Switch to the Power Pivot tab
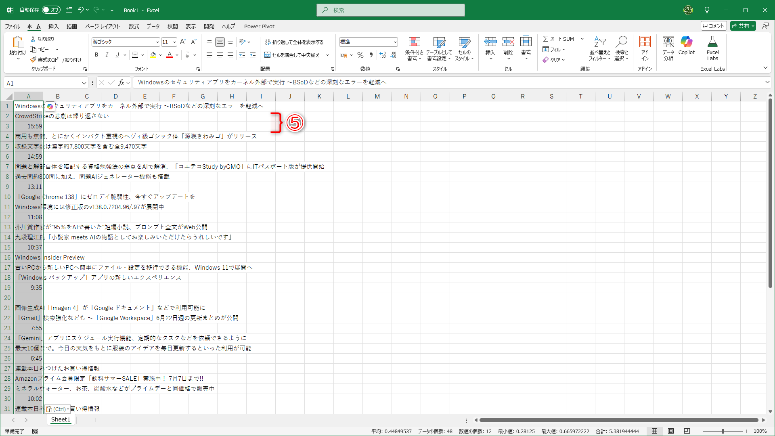775x436 pixels. (259, 26)
